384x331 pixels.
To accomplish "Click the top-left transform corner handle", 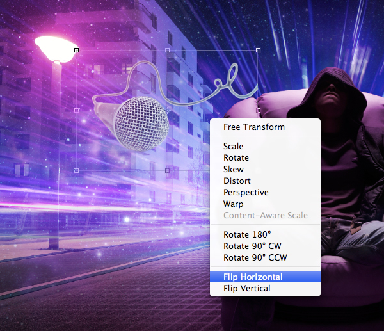I will tap(77, 49).
